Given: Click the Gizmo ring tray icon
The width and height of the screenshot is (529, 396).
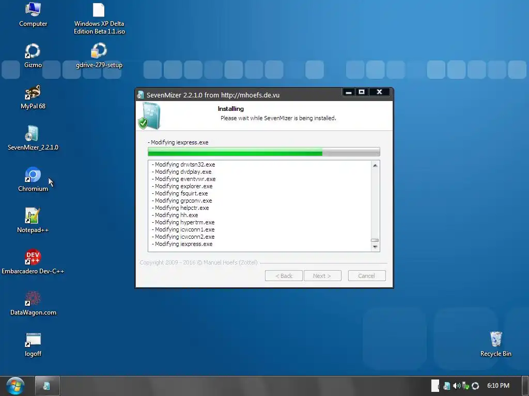Looking at the screenshot, I should 475,386.
